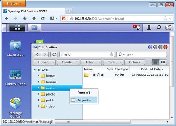Open the pilot view widgets icon
This screenshot has width=176, height=126.
pos(168,28)
